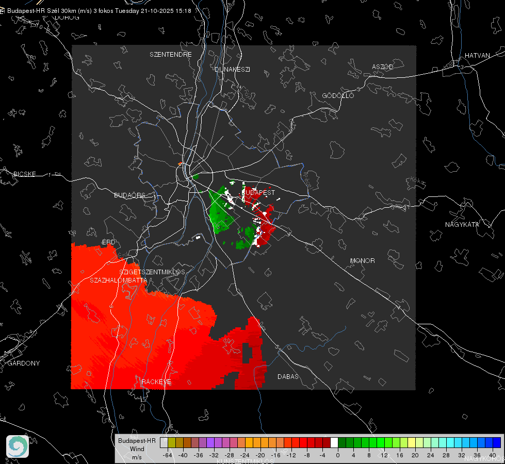Click the BUDAPEST label on the map
The width and height of the screenshot is (505, 464).
click(258, 192)
